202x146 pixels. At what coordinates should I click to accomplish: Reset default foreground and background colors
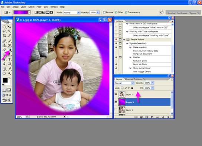tap(3, 85)
